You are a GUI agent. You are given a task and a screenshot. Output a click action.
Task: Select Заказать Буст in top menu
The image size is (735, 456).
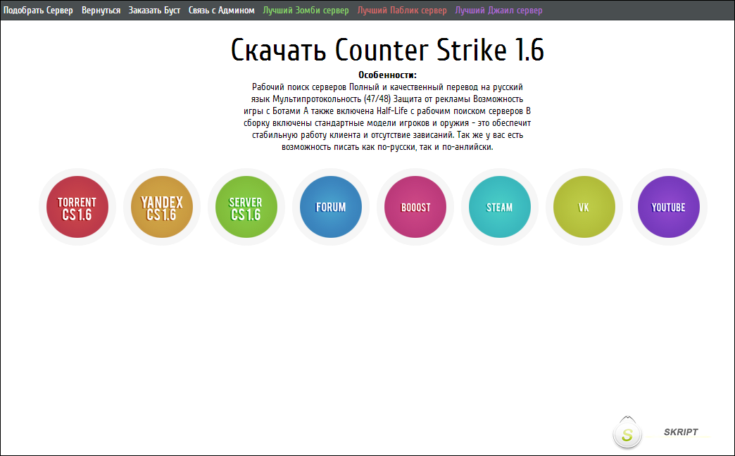coord(154,11)
